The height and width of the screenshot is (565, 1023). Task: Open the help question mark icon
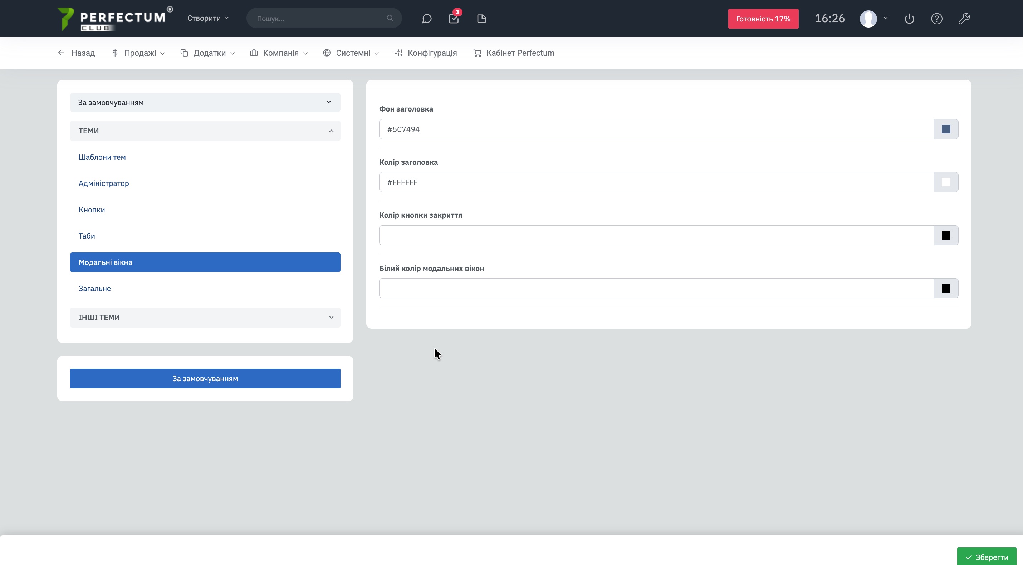coord(936,19)
